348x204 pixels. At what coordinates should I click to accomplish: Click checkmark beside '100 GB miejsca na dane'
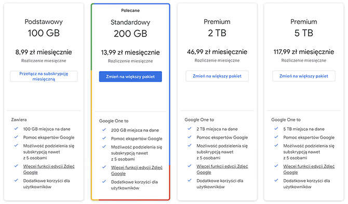click(x=16, y=129)
